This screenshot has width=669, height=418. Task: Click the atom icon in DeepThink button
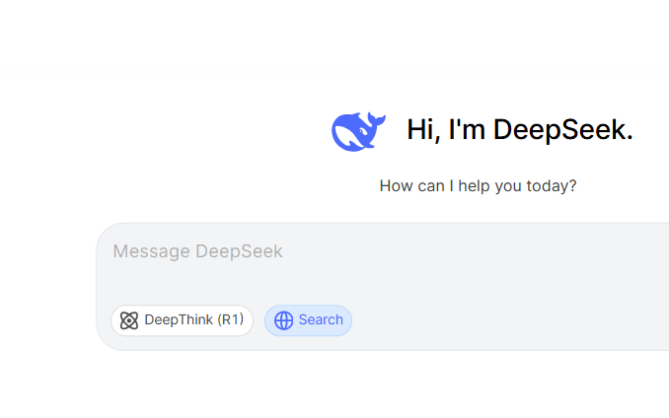tap(129, 321)
